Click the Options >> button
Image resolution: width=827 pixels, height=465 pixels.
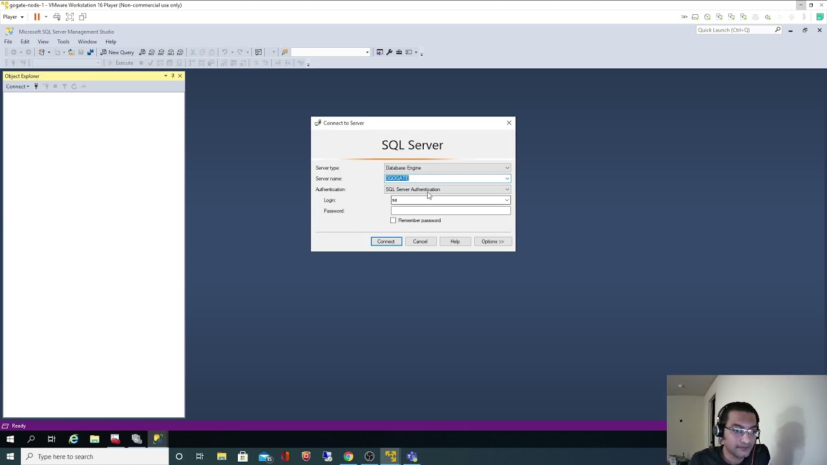[492, 242]
